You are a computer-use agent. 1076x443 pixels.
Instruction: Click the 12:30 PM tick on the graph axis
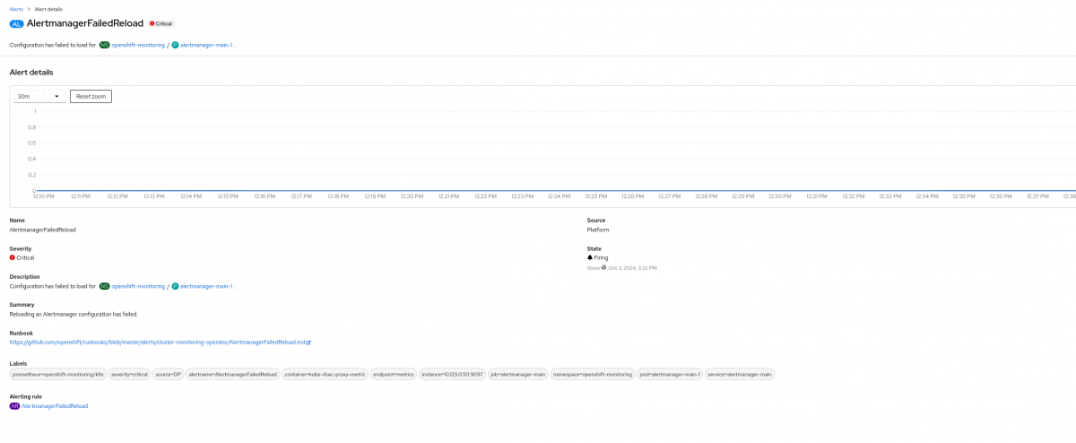coord(780,196)
